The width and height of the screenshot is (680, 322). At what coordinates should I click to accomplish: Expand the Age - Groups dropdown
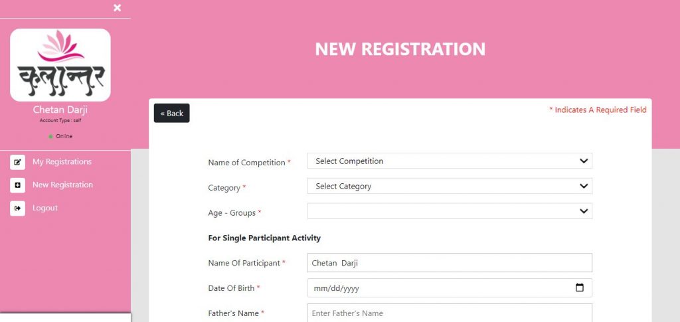(450, 211)
